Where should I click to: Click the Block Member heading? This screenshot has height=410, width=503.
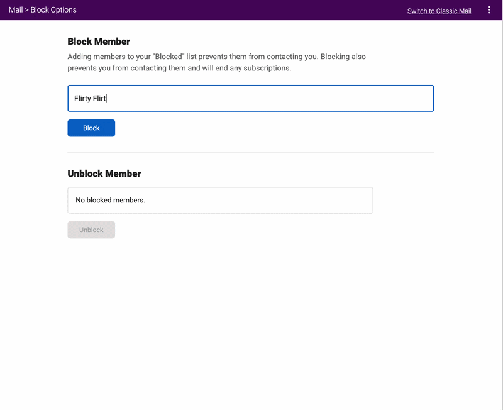coord(99,42)
